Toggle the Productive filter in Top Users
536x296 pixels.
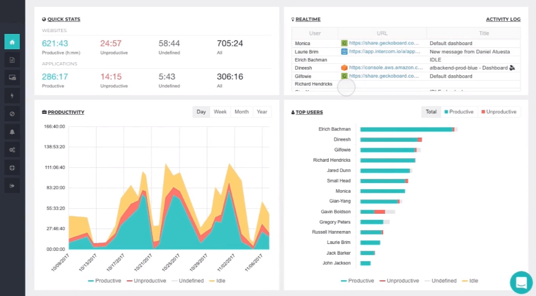point(459,112)
